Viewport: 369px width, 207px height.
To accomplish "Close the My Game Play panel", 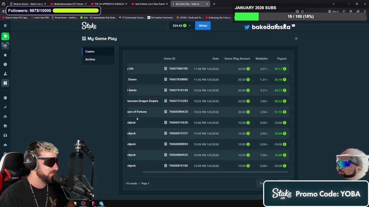I will 296,38.
